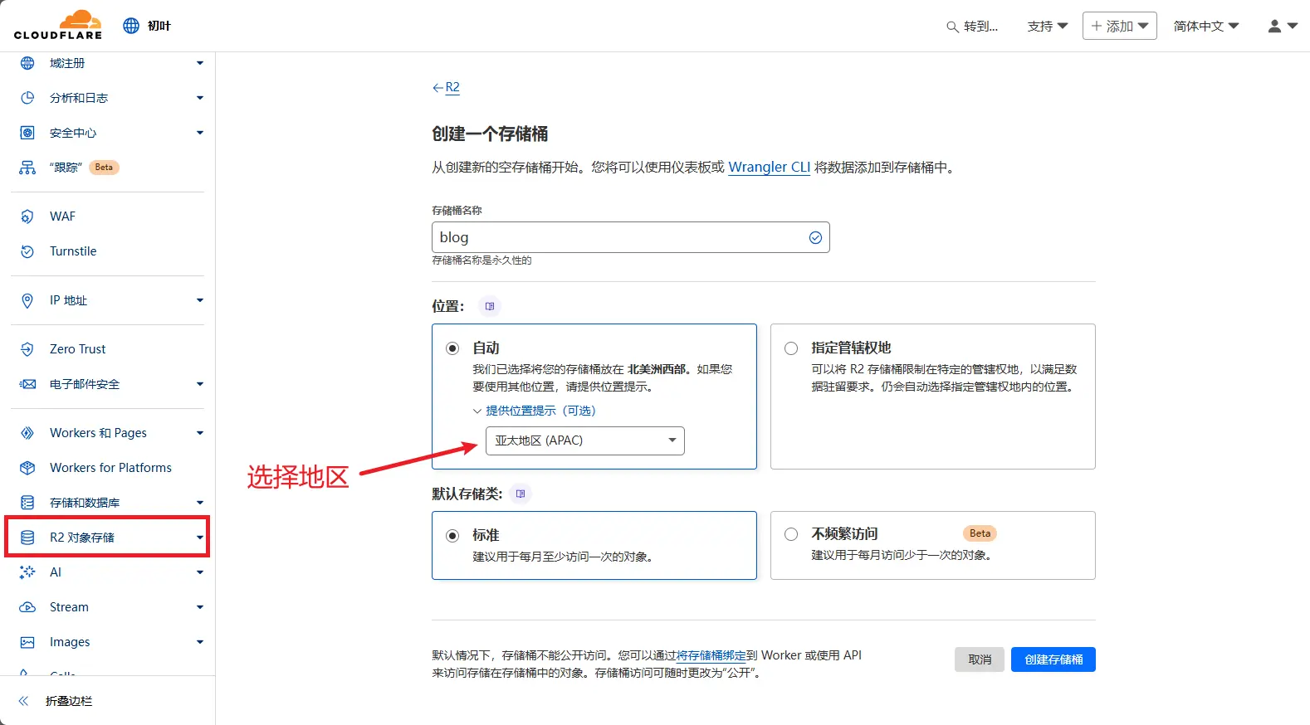Screen dimensions: 1310x725
Task: Click the search magnifier icon near 转到
Action: click(x=952, y=27)
